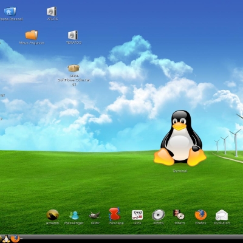The image size is (243, 243).
Task: Launch Firefox from the desktop icon row
Action: pyautogui.click(x=200, y=215)
